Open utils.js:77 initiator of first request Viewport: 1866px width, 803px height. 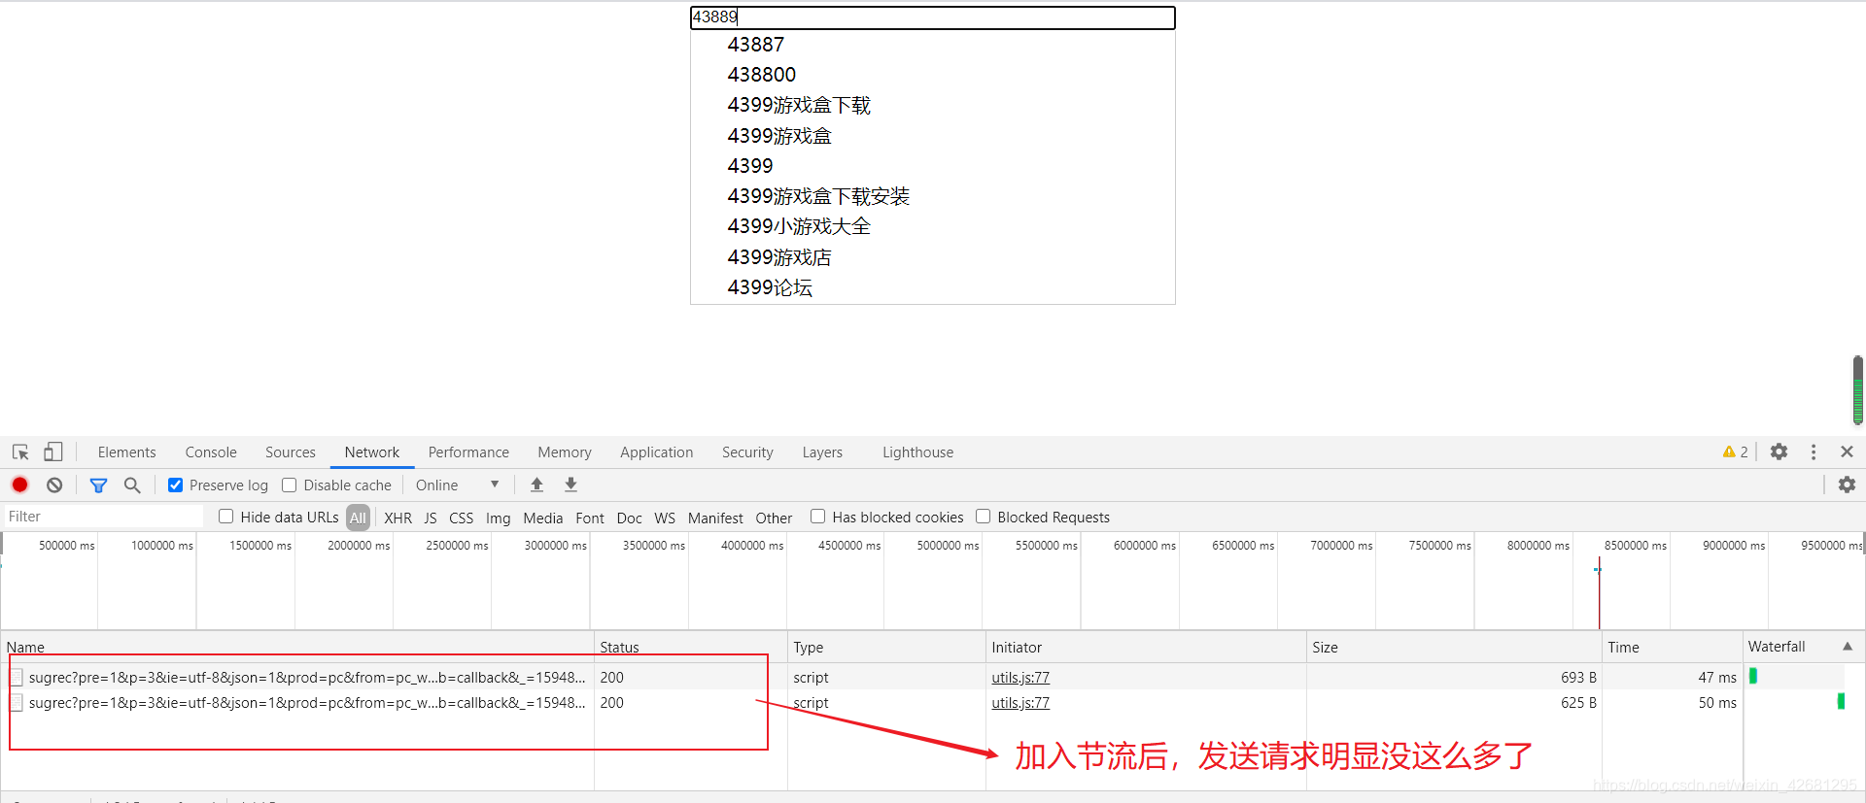[1020, 678]
